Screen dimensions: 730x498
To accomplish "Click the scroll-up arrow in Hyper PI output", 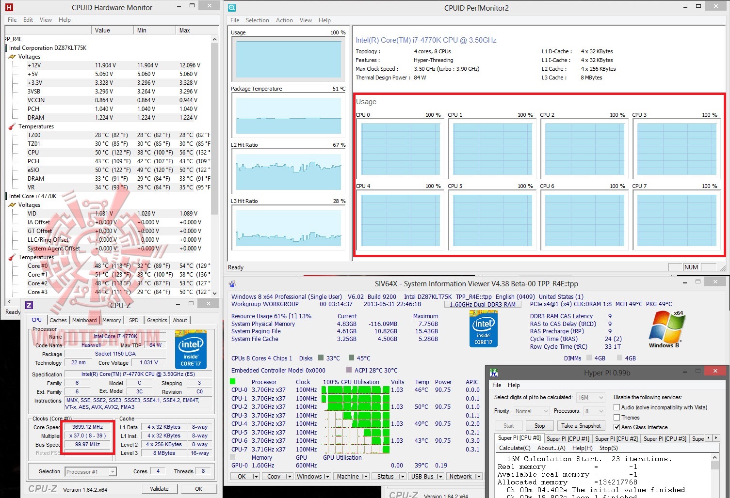I will 714,458.
